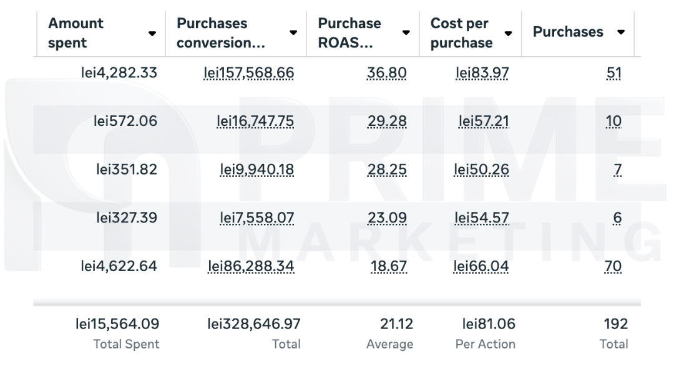Open the lei86,288.34 conversion value
The height and width of the screenshot is (374, 674).
click(x=251, y=267)
